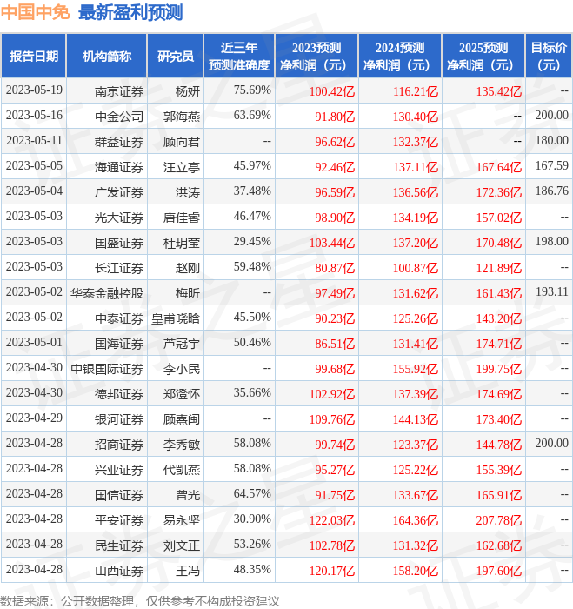Image resolution: width=573 pixels, height=609 pixels.
Task: Click researcher name 梅昕
Action: click(188, 293)
